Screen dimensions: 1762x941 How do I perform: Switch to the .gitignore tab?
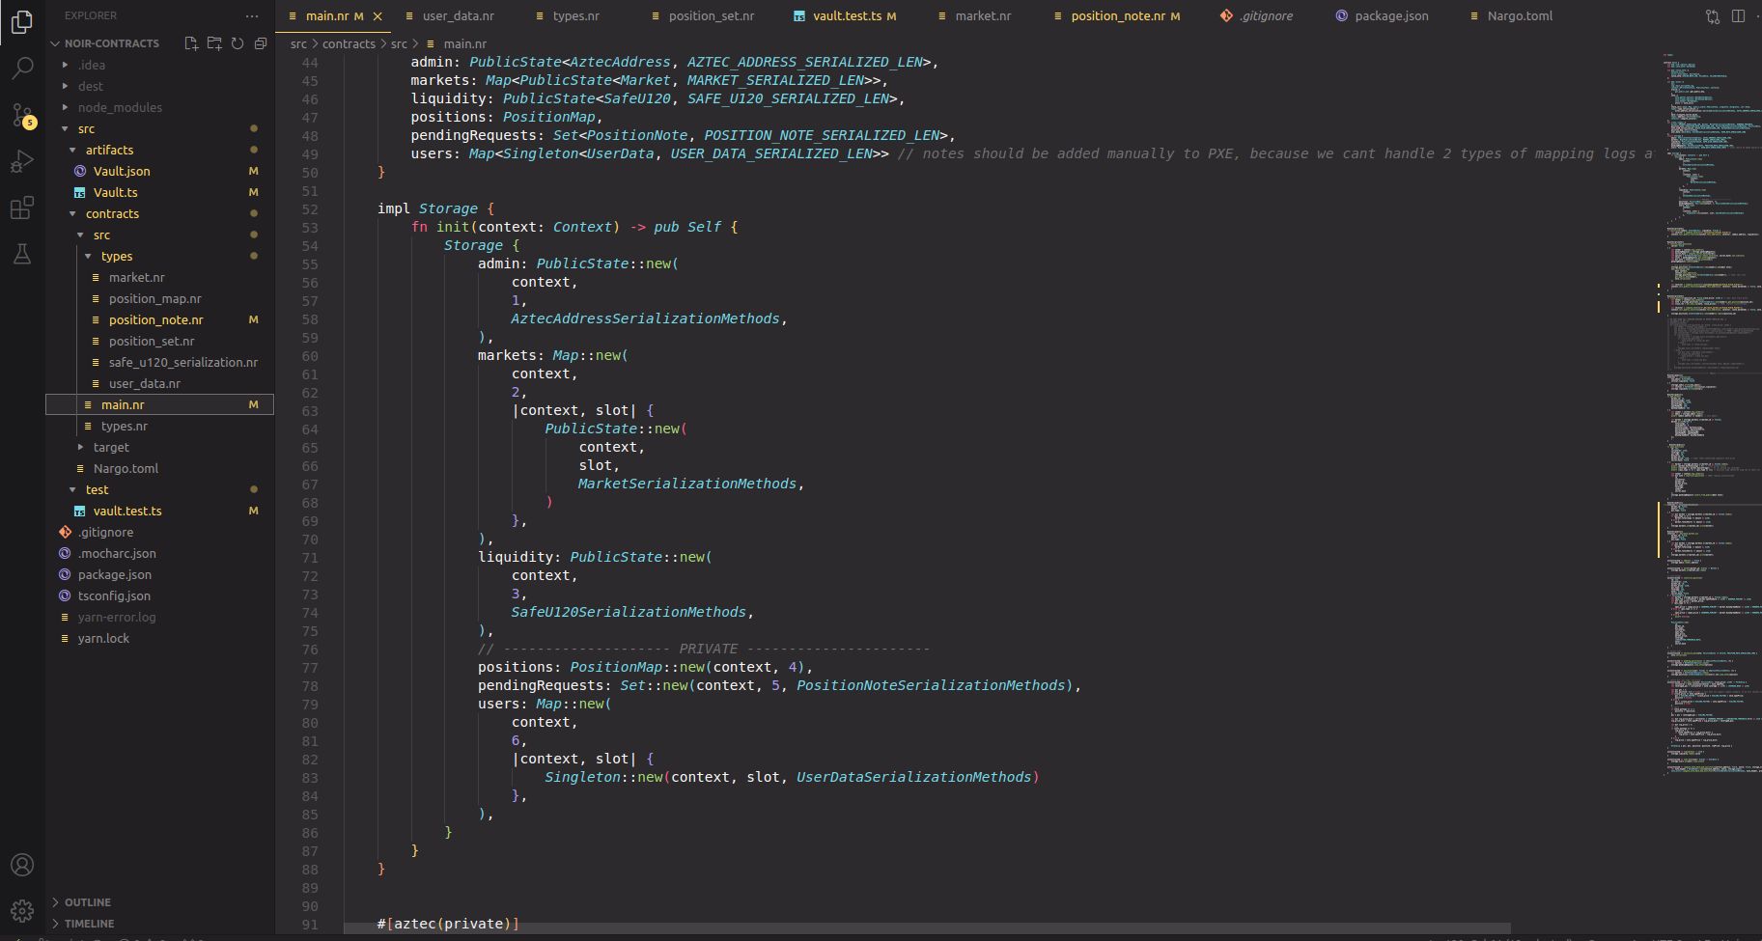[x=1266, y=16]
